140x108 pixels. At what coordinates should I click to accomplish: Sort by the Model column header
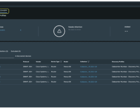coord(66,62)
